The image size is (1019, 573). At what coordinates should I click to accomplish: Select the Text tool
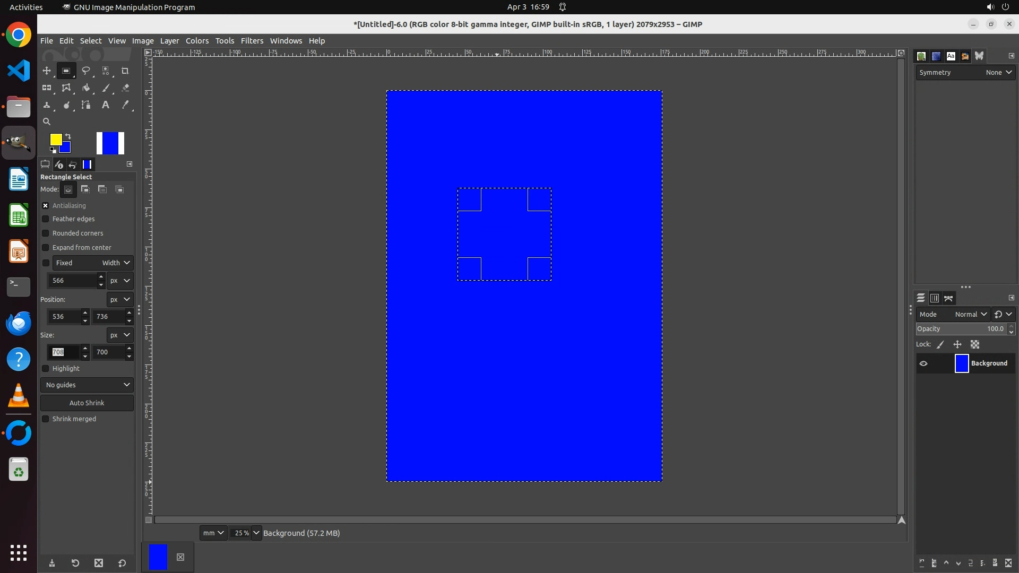pyautogui.click(x=106, y=105)
